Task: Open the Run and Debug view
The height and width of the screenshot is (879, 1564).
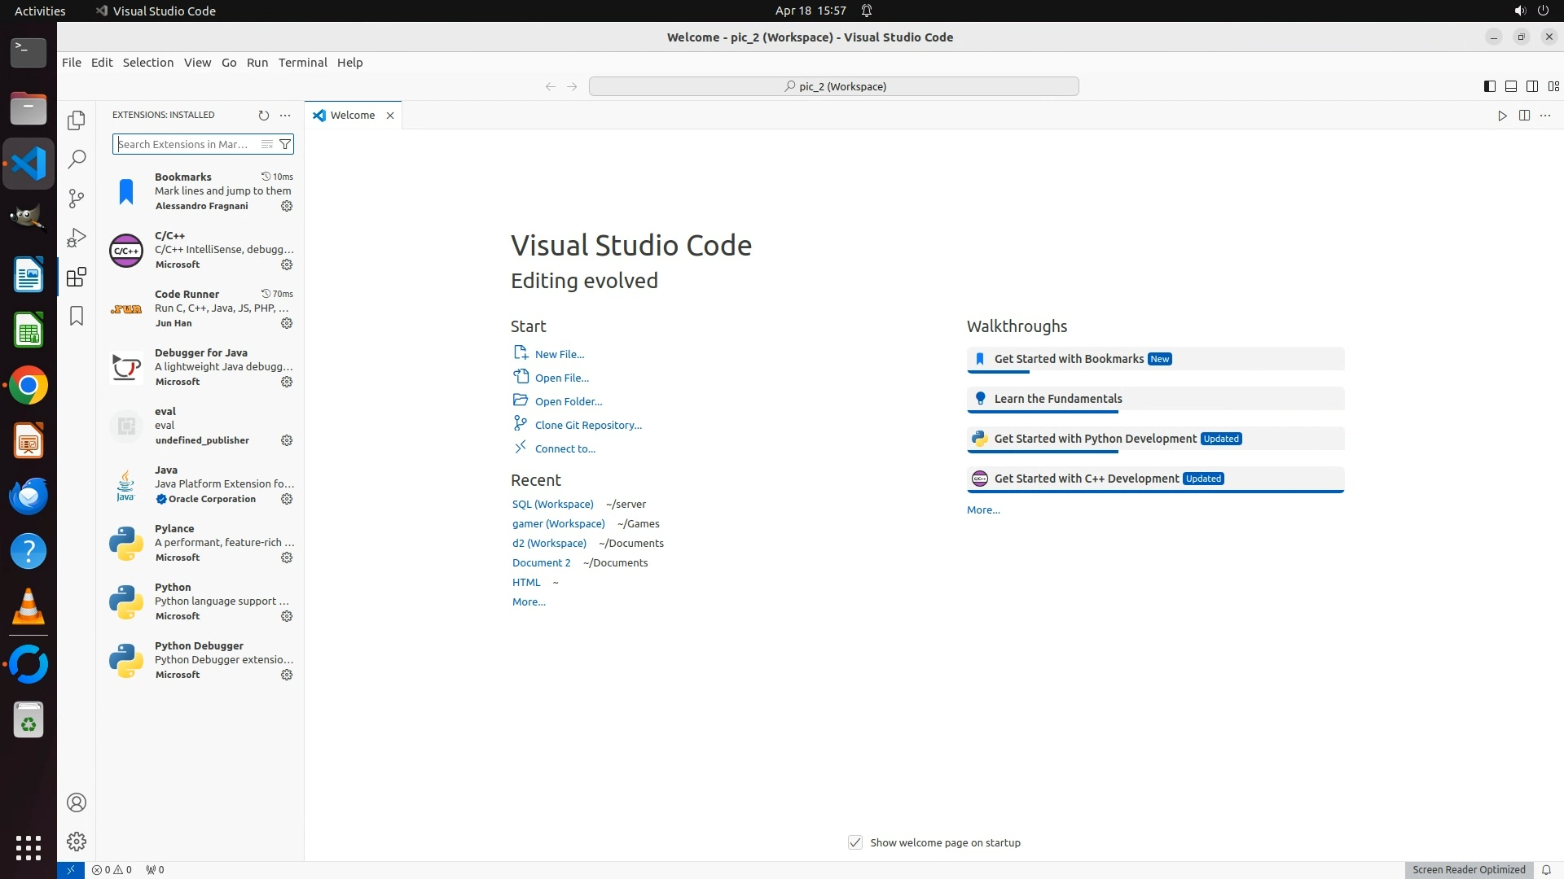Action: point(77,238)
